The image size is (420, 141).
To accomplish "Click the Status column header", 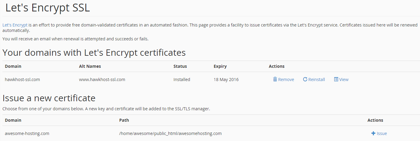I will pos(180,66).
